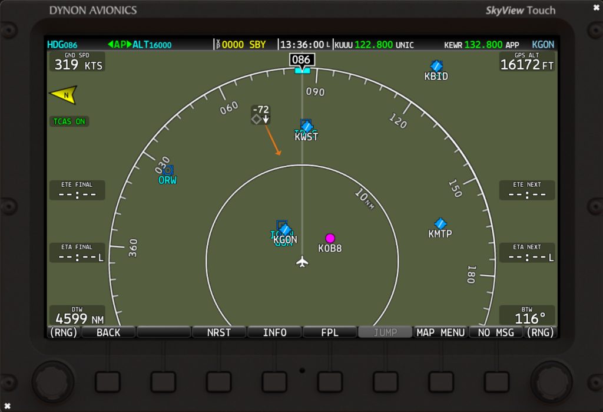
Task: Select the KWST airport icon
Action: [x=306, y=126]
